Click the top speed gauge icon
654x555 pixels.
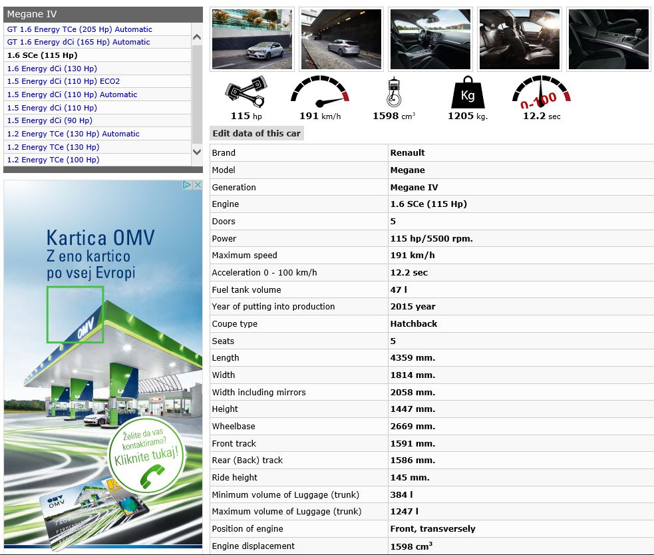[x=320, y=92]
